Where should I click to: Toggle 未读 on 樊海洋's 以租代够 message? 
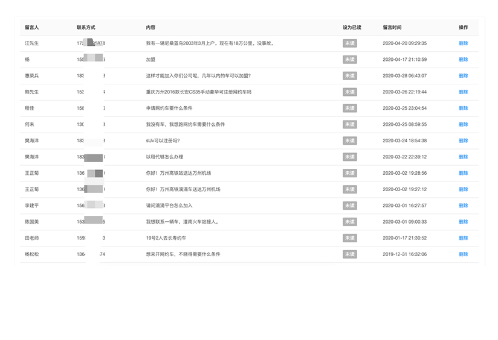[x=349, y=157]
